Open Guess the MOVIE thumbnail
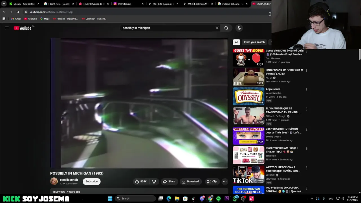This screenshot has height=203, width=361. [x=248, y=58]
